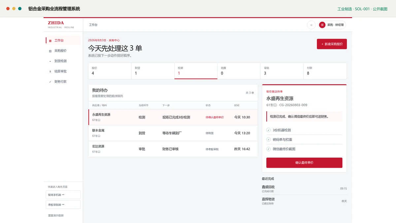The width and height of the screenshot is (396, 223).
Task: Open the 采购报价 menu item
Action: point(63,51)
